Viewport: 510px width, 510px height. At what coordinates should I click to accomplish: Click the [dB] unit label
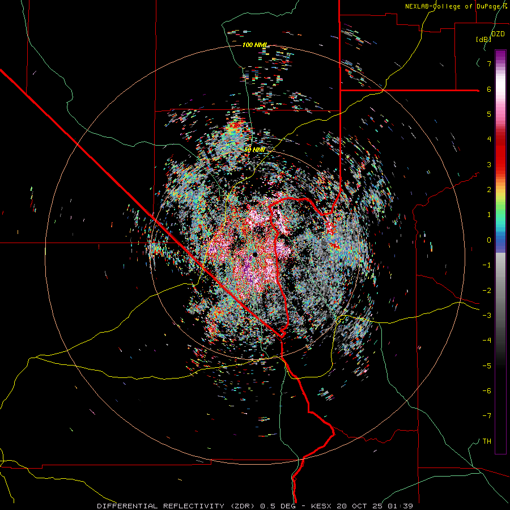point(484,40)
